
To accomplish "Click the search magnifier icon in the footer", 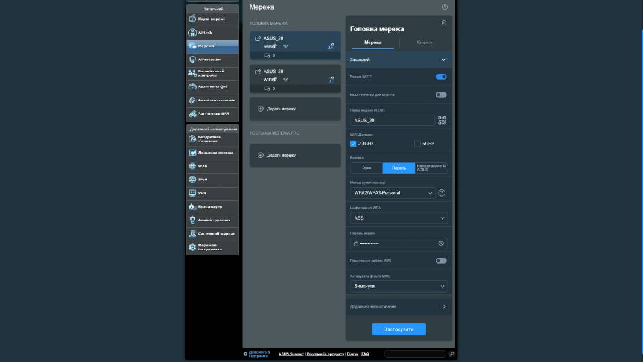I will click(452, 354).
